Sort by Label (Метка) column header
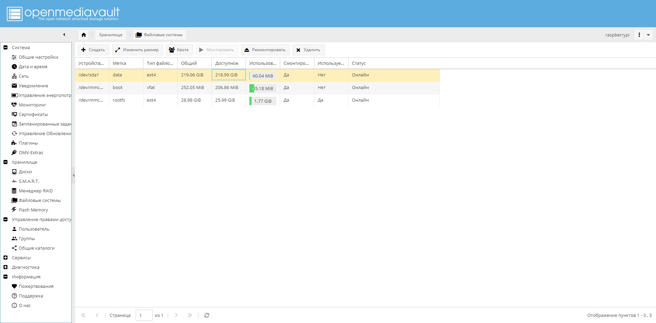This screenshot has width=656, height=323. coord(126,63)
